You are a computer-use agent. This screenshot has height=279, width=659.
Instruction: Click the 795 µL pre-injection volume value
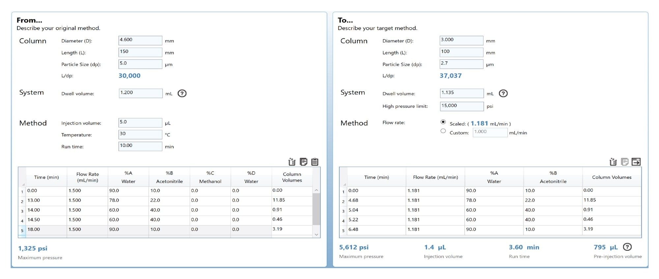[606, 247]
